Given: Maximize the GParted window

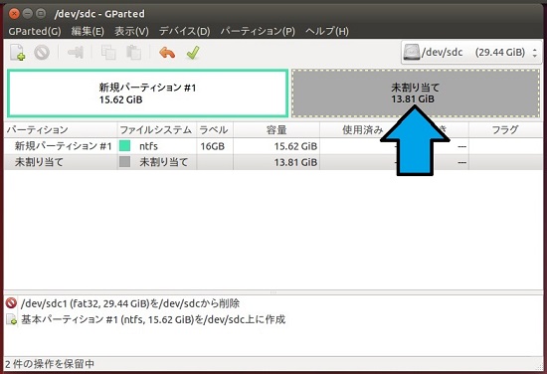Looking at the screenshot, I should pos(41,14).
